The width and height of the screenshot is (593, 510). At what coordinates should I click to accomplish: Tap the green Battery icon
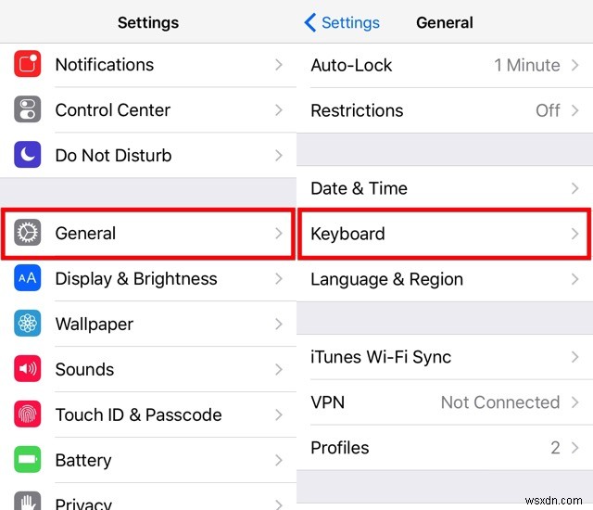point(28,460)
